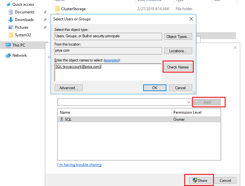This screenshot has height=186, width=245.
Task: Unpin Downloads using its pin icon
Action: [45, 20]
